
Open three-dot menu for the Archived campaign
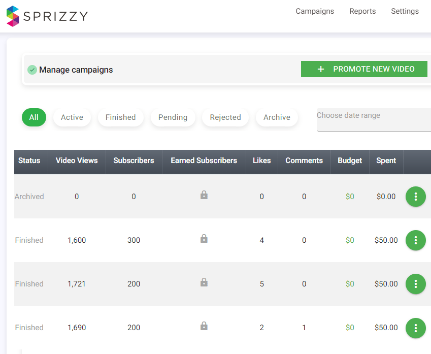(x=415, y=197)
